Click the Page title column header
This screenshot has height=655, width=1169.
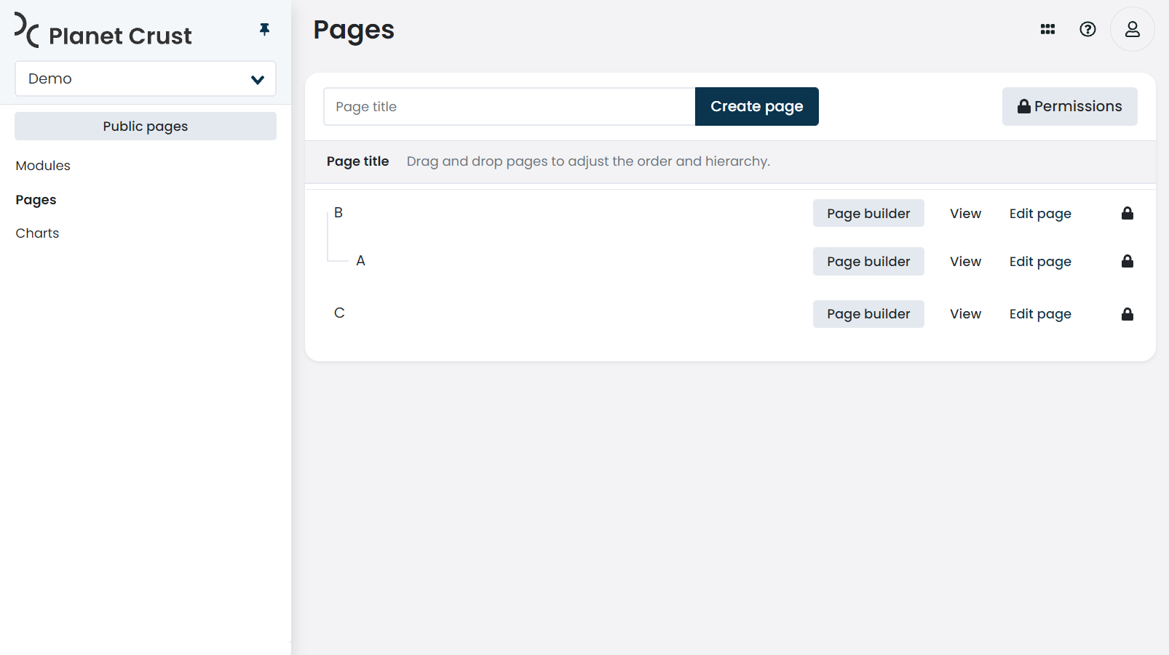[357, 161]
